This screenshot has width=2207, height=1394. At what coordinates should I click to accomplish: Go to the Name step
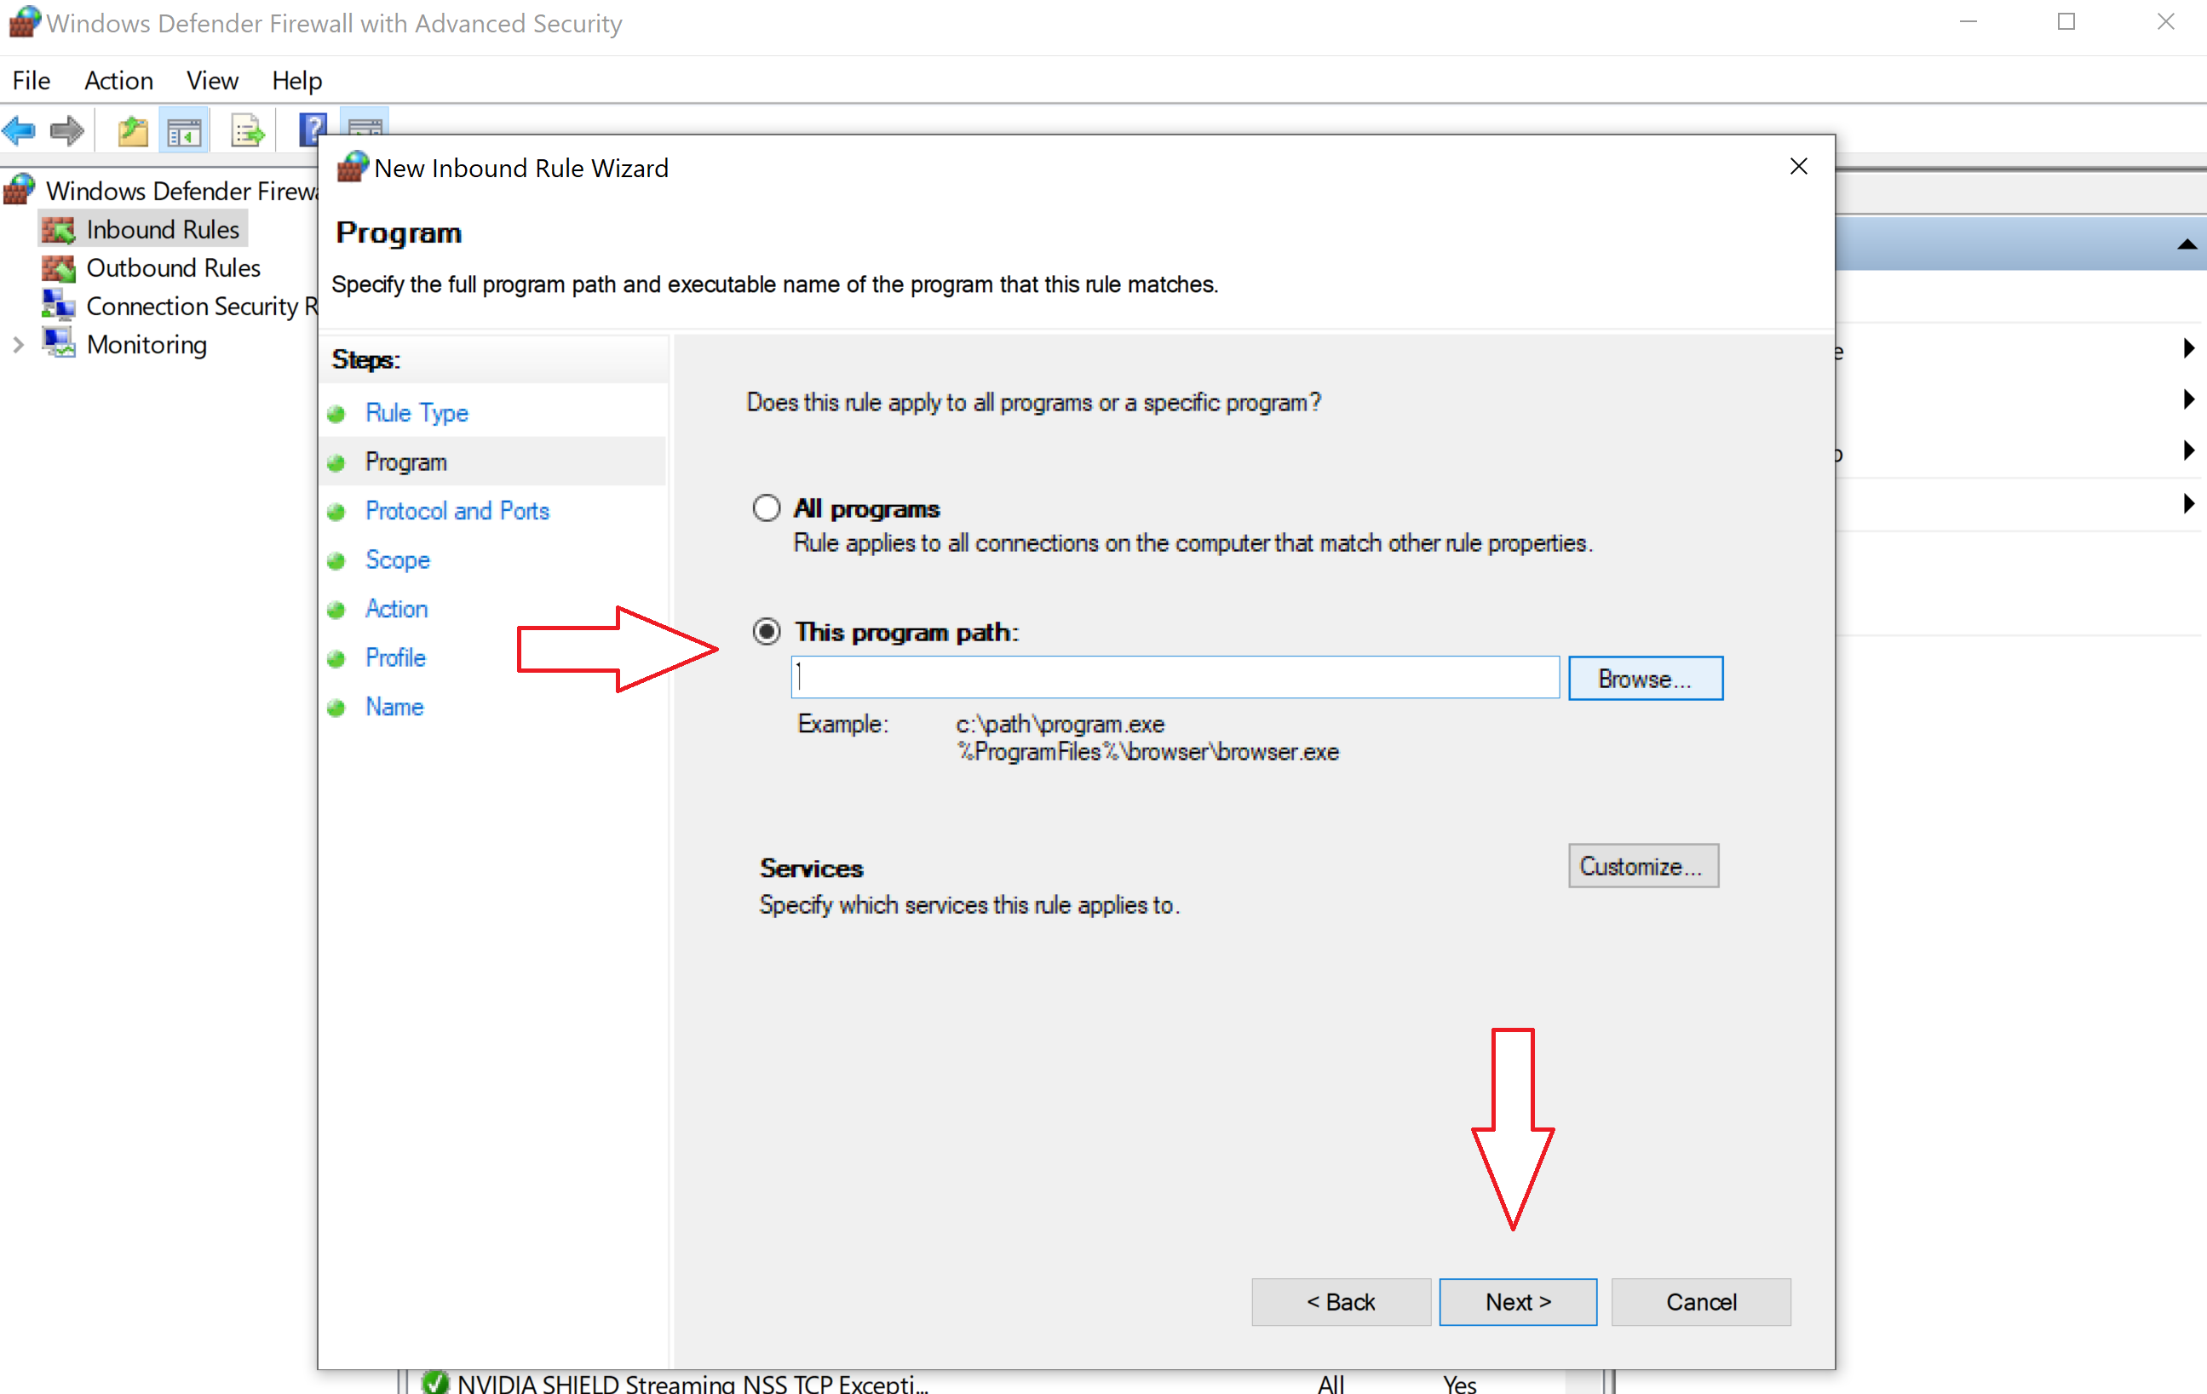coord(394,707)
